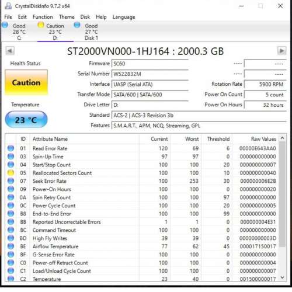Select the Disk 1 blue status orb

[77, 25]
